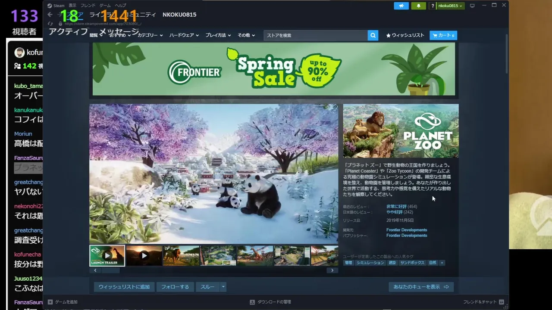
Task: Click the Big Picture monitor icon
Action: click(x=472, y=6)
